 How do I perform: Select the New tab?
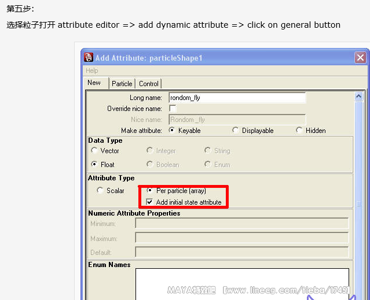coord(94,83)
